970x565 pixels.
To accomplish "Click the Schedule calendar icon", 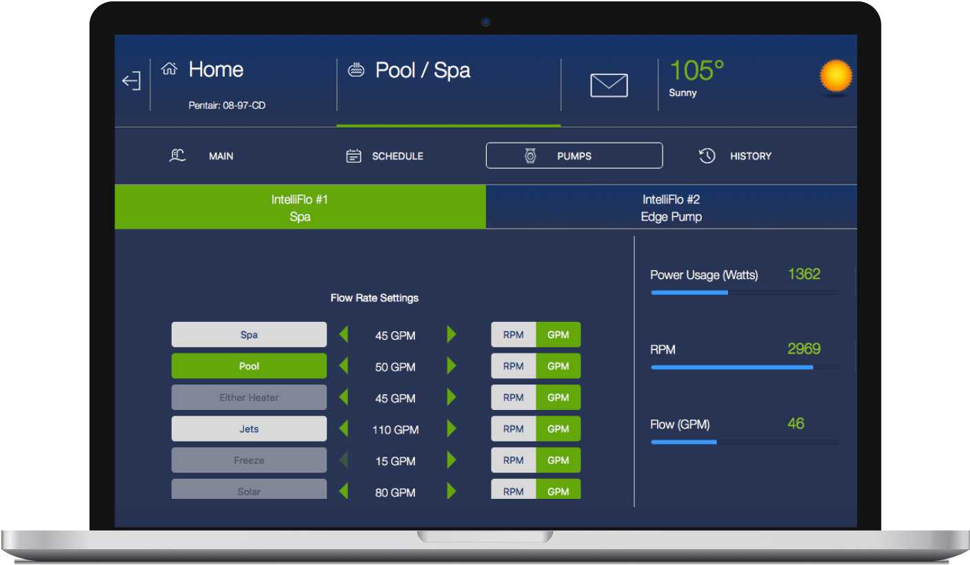I will click(x=353, y=156).
